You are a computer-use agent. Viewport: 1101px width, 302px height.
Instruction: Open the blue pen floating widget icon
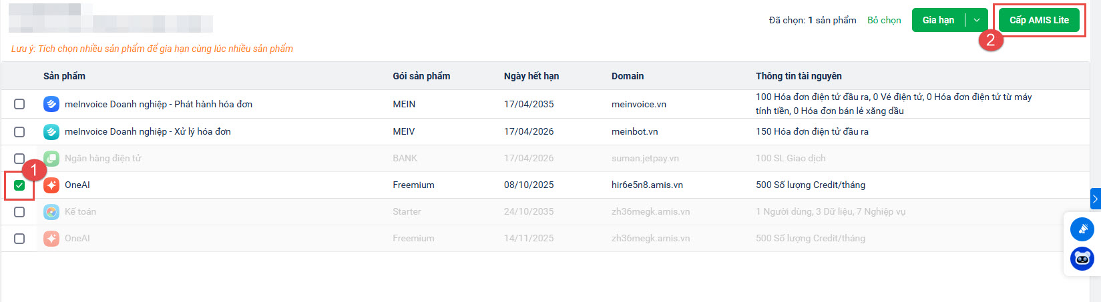tap(1082, 229)
